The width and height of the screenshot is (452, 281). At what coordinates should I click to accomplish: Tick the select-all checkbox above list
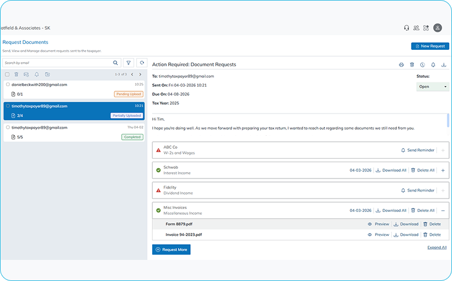pos(7,74)
